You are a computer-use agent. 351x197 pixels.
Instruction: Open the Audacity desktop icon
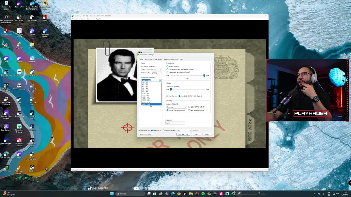click(x=6, y=45)
